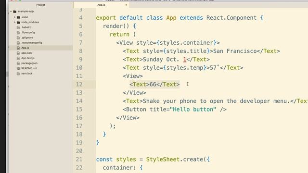Select the node_modules folder name
Screen dimensions: 308x173
point(30,22)
